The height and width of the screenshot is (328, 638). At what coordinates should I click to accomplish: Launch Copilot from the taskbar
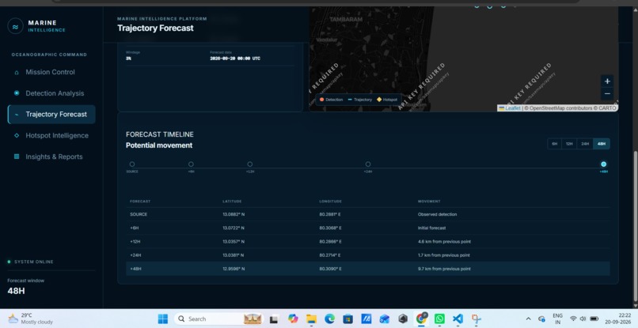(x=293, y=319)
